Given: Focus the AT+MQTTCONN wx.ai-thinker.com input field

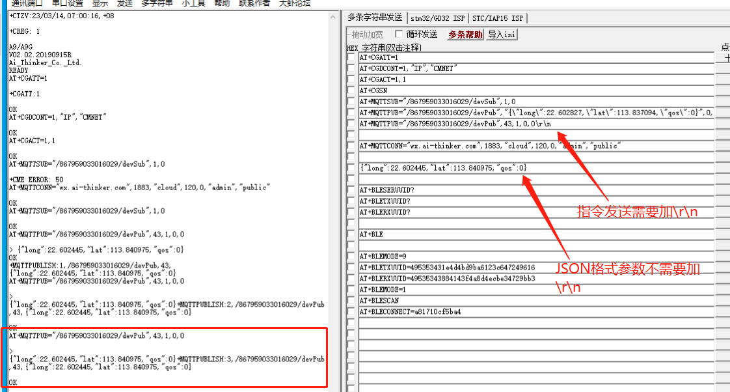Looking at the screenshot, I should 536,146.
